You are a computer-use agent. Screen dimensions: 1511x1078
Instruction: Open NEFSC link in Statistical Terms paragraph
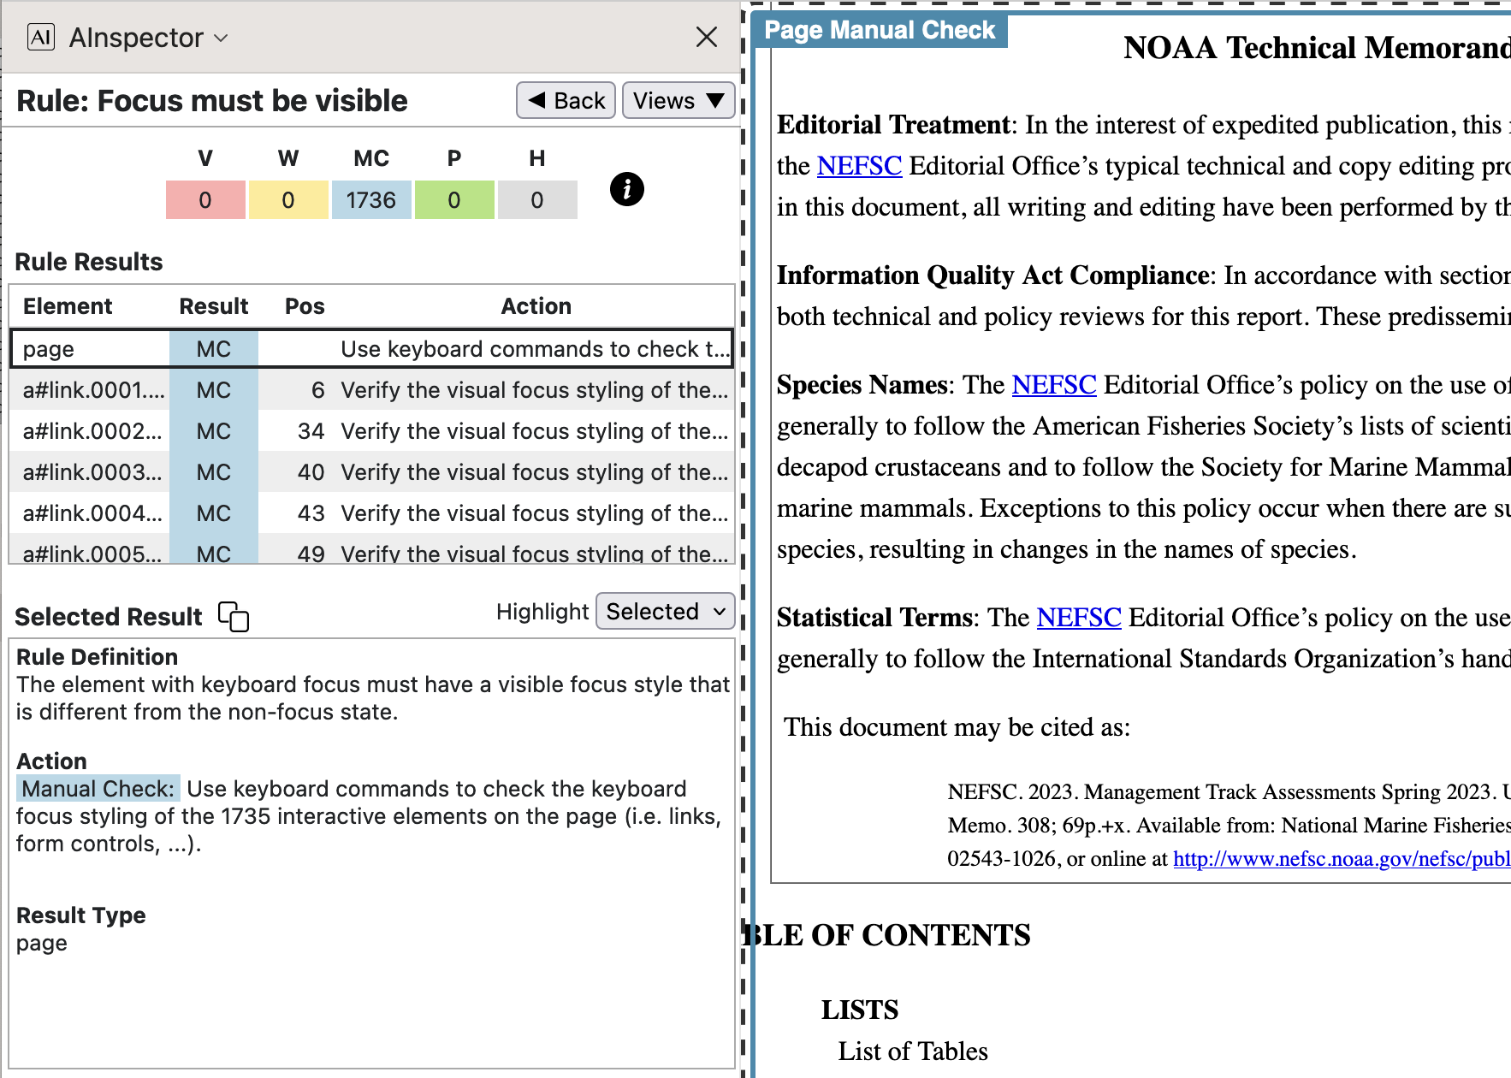click(1078, 618)
